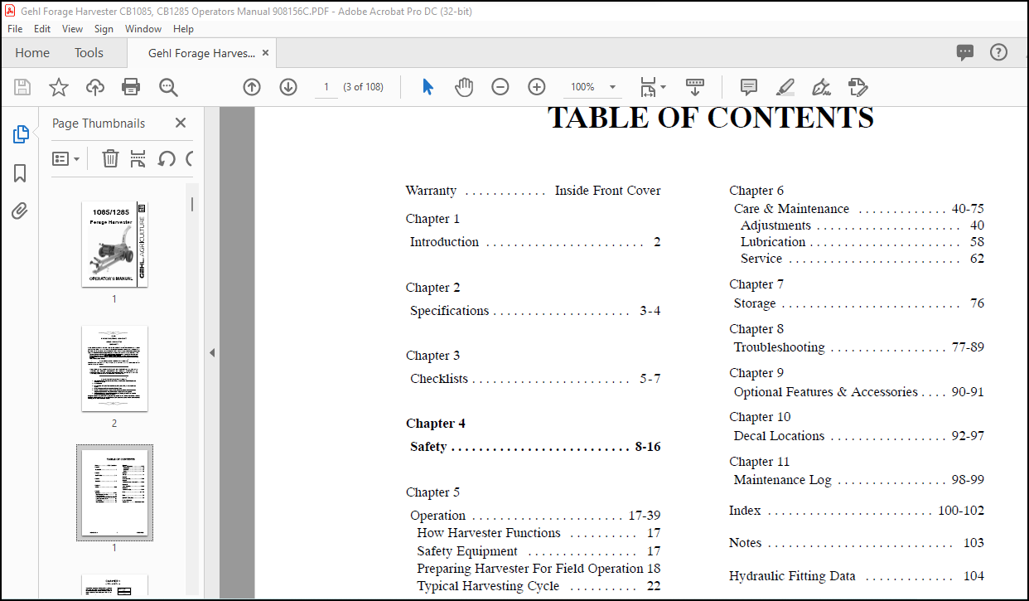Activate the Hand pan tool
1029x601 pixels.
pos(464,87)
